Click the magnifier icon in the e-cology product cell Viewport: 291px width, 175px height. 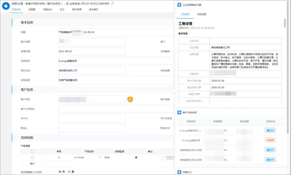click(x=100, y=157)
